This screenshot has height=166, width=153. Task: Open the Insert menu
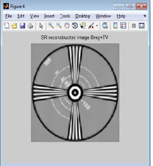(x=49, y=16)
